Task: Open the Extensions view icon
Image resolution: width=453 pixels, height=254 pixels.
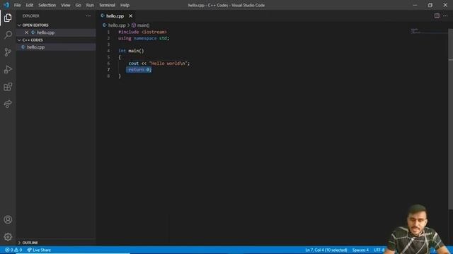Action: click(8, 87)
